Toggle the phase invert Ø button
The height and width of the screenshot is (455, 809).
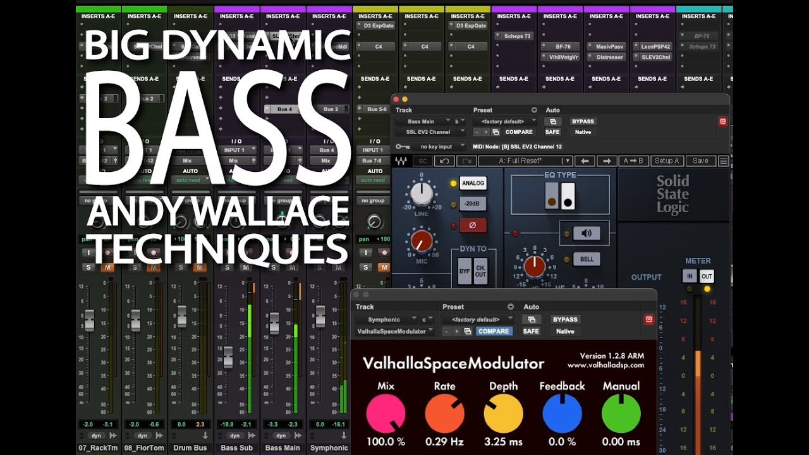click(x=473, y=225)
